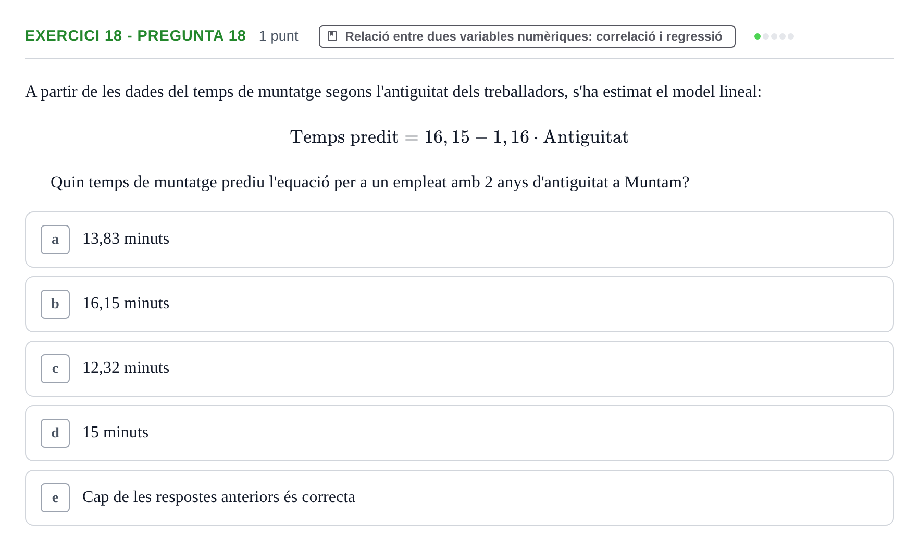Click the Temps predit regression formula

pyautogui.click(x=459, y=137)
